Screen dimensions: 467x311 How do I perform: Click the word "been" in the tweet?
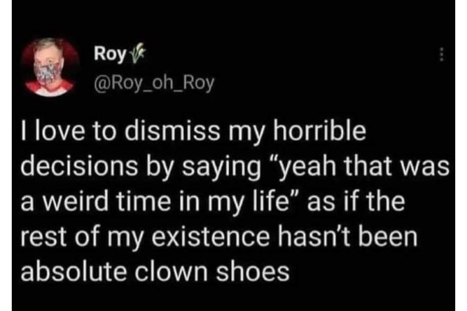click(389, 236)
